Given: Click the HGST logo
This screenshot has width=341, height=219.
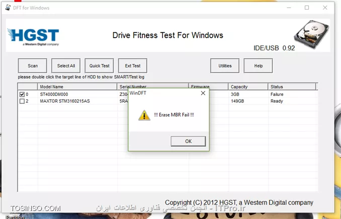Looking at the screenshot, I should click(33, 37).
